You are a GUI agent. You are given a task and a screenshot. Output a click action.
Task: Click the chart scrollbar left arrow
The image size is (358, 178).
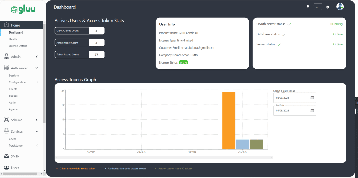point(56,157)
